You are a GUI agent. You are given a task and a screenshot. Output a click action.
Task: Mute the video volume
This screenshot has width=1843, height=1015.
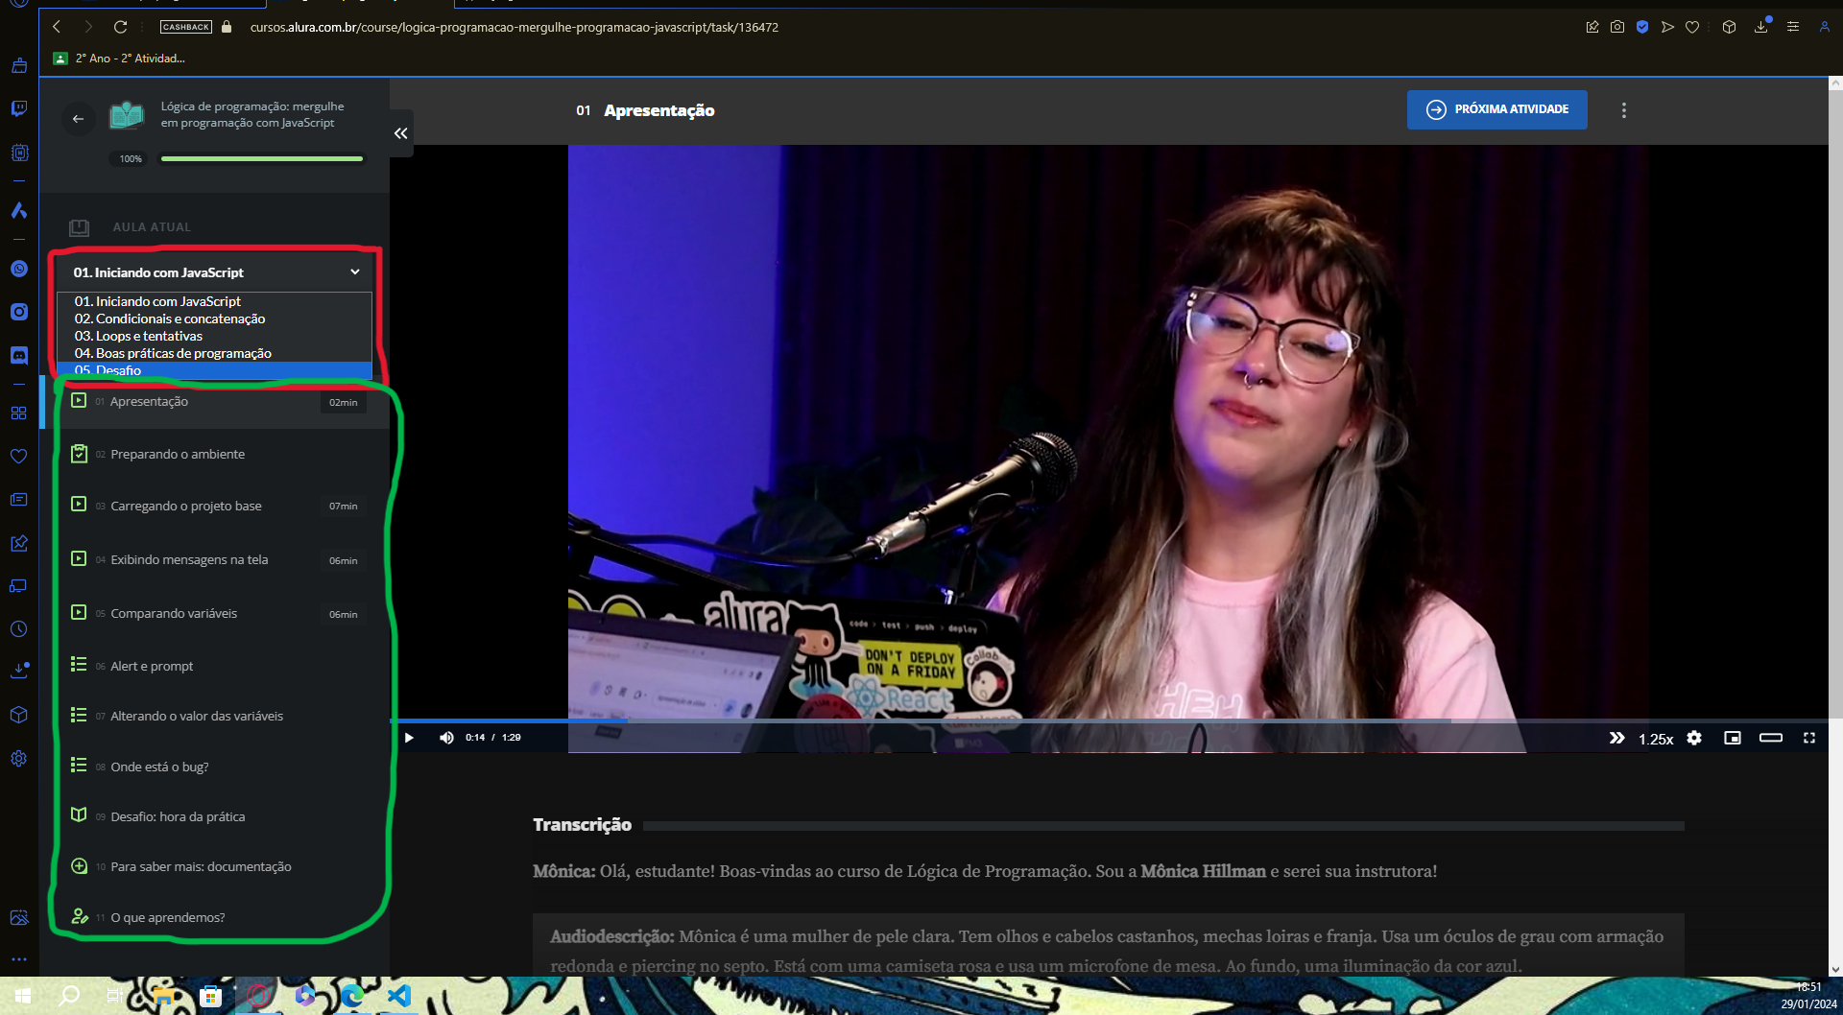(x=446, y=738)
